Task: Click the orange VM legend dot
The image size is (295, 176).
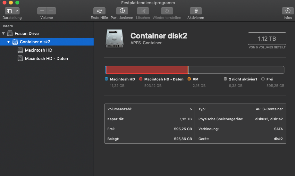Action: tap(189, 79)
